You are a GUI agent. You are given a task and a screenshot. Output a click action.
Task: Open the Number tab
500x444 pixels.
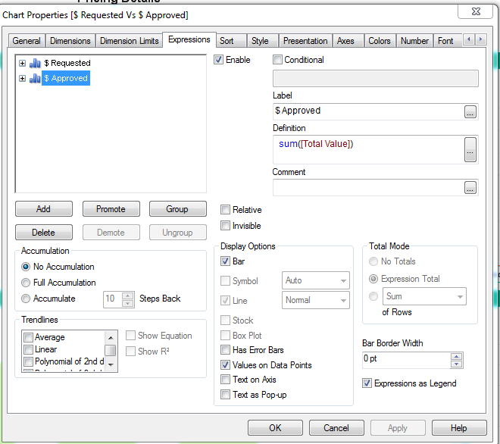[414, 41]
